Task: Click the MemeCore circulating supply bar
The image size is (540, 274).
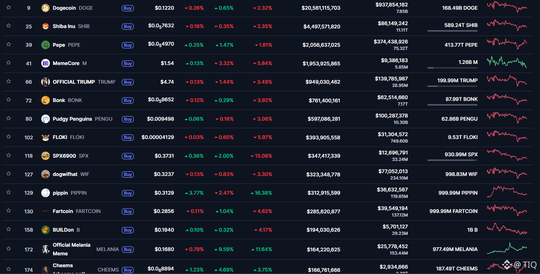Action: point(452,68)
